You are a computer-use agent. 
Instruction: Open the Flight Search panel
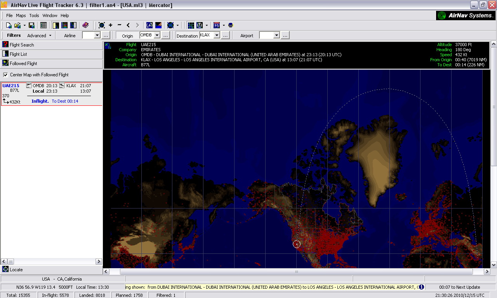point(51,45)
